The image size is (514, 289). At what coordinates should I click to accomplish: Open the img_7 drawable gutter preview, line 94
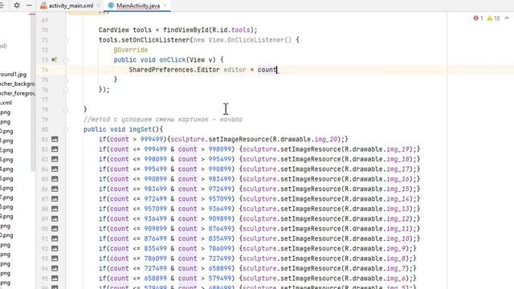pos(55,268)
